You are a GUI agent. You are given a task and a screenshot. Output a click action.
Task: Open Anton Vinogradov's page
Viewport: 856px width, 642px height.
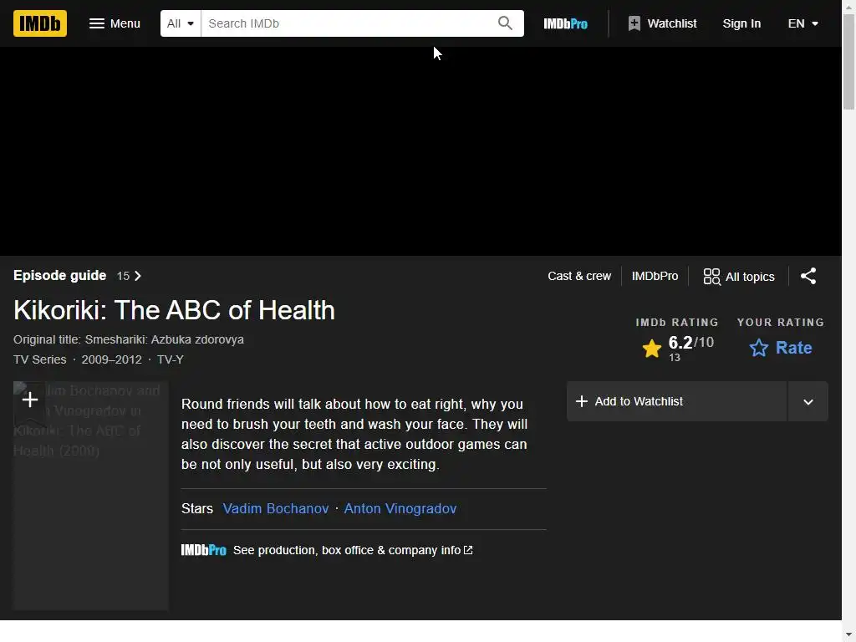coord(400,509)
